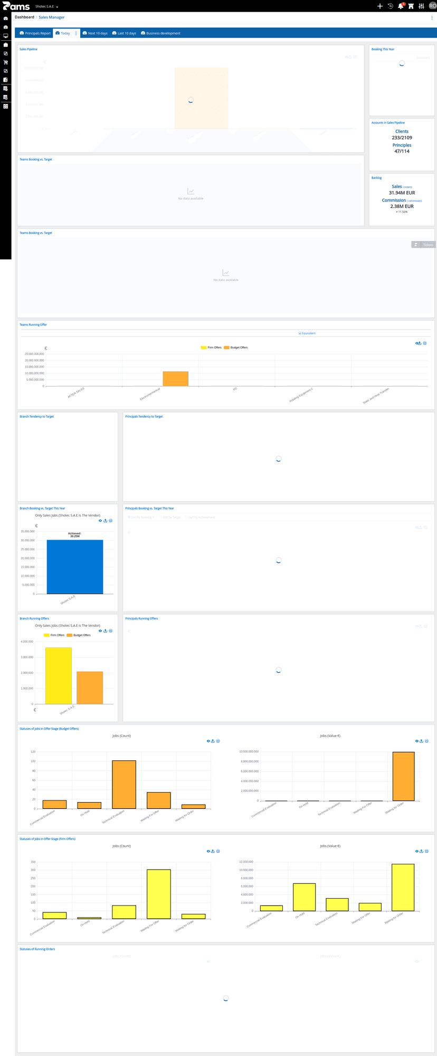Open the history clock icon in top bar

pyautogui.click(x=391, y=6)
